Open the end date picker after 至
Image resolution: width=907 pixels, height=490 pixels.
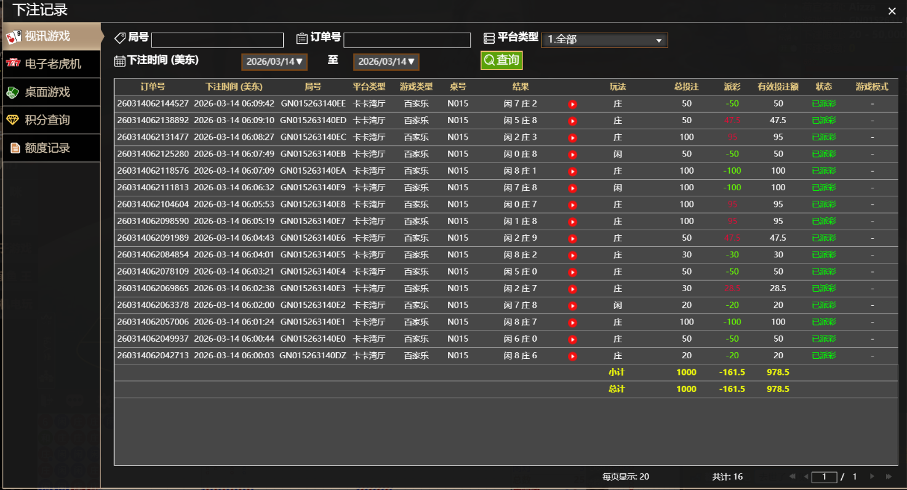tap(386, 62)
